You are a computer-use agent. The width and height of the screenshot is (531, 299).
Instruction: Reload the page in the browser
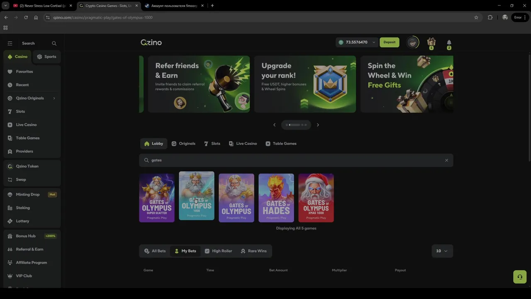coord(26,17)
